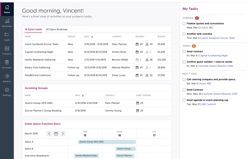Open the Contacts sidebar icon

click(x=7, y=50)
